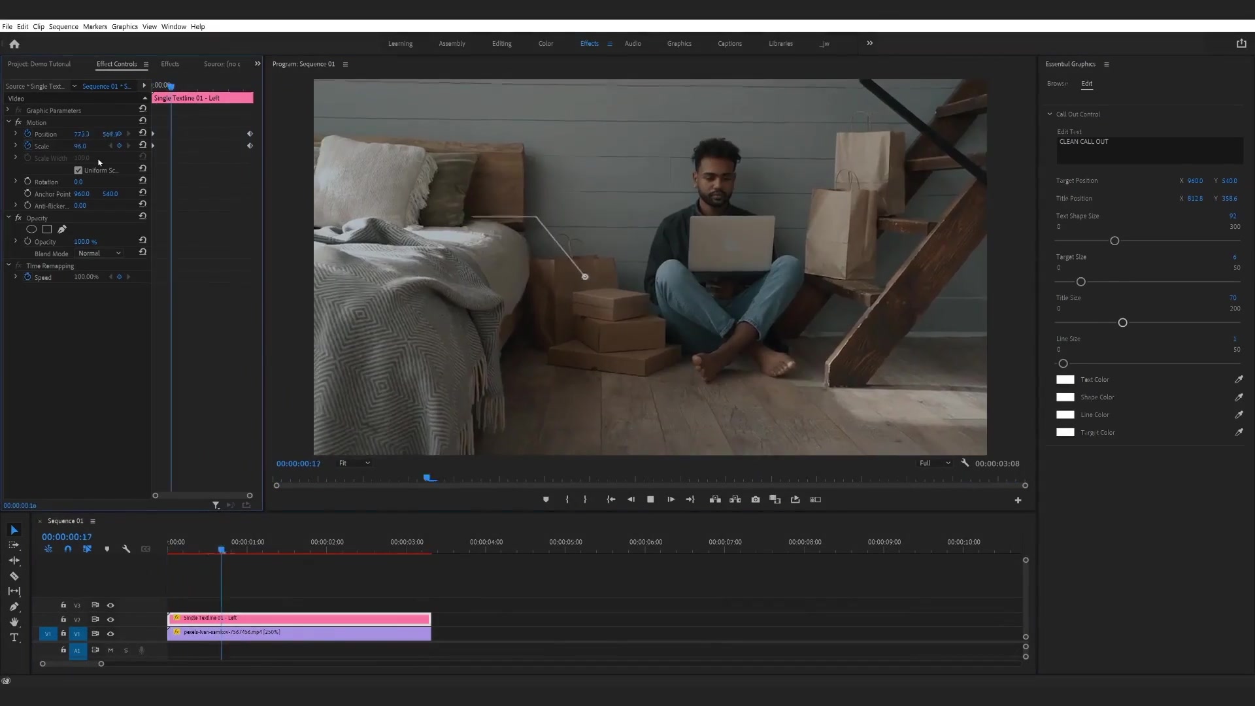The width and height of the screenshot is (1255, 706).
Task: Select the Selection tool arrow
Action: tap(14, 530)
